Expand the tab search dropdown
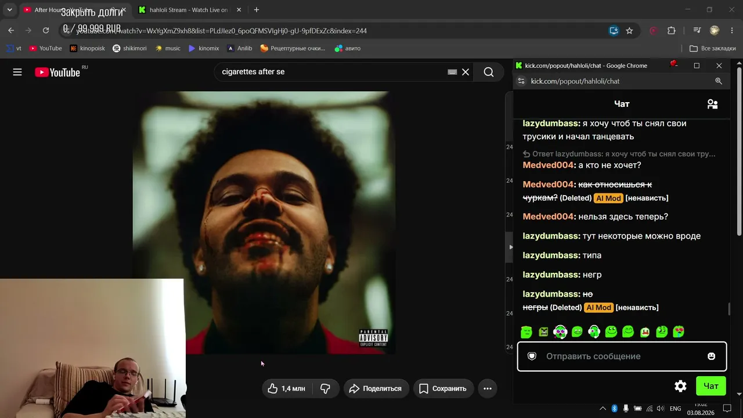743x418 pixels. (9, 10)
